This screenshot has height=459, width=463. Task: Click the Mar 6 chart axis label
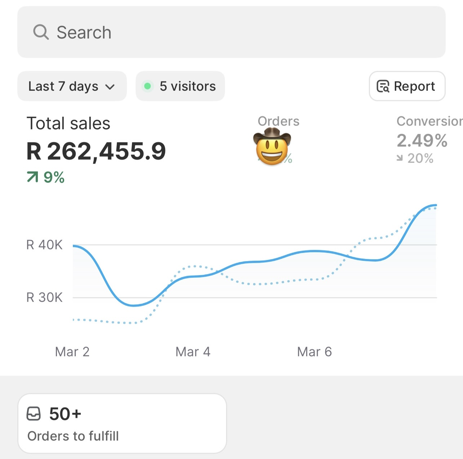(x=314, y=352)
